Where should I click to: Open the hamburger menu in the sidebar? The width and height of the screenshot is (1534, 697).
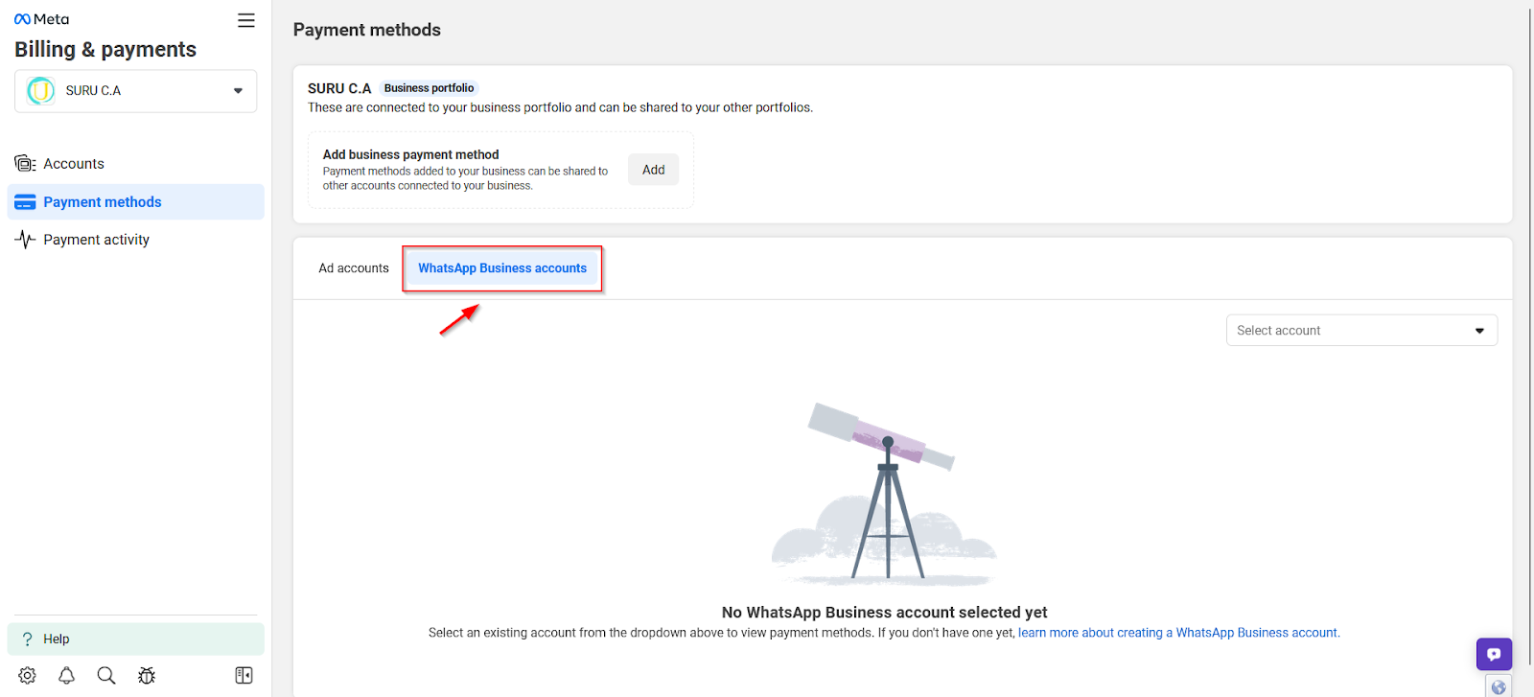point(246,20)
